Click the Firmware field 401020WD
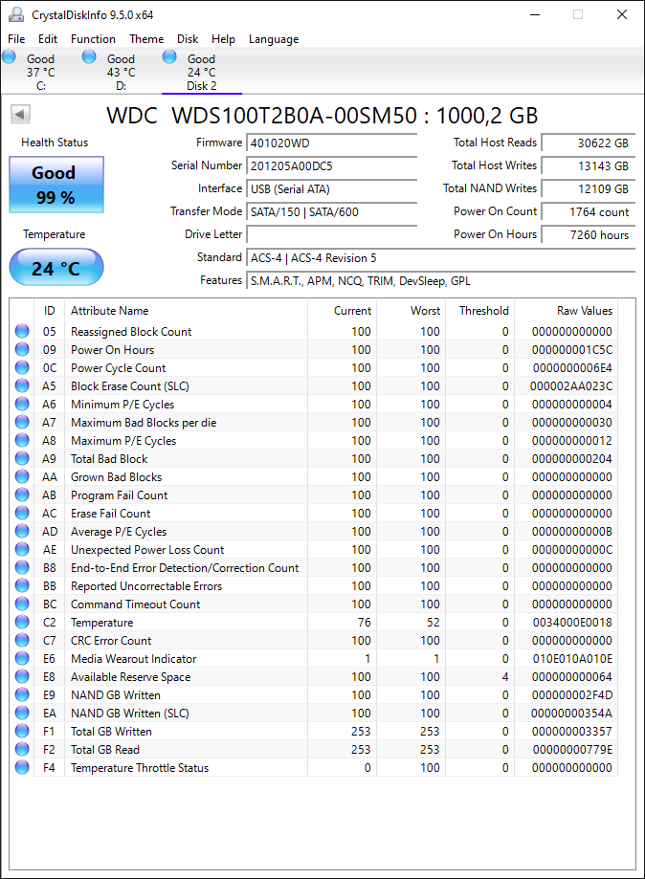The width and height of the screenshot is (645, 879). coord(331,143)
